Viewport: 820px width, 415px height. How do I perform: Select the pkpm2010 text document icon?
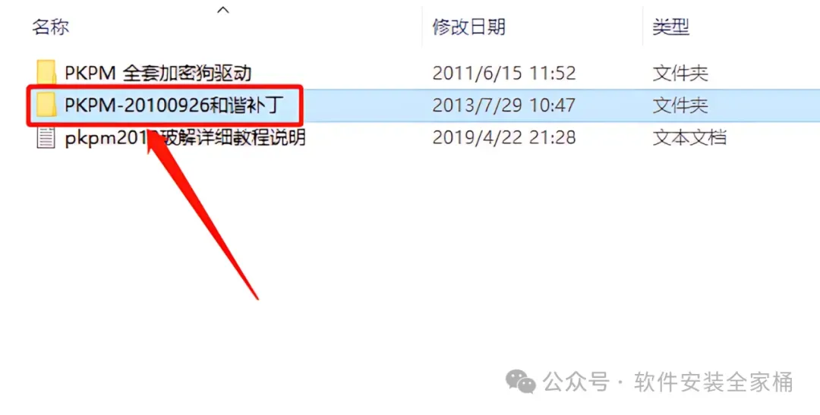click(46, 138)
